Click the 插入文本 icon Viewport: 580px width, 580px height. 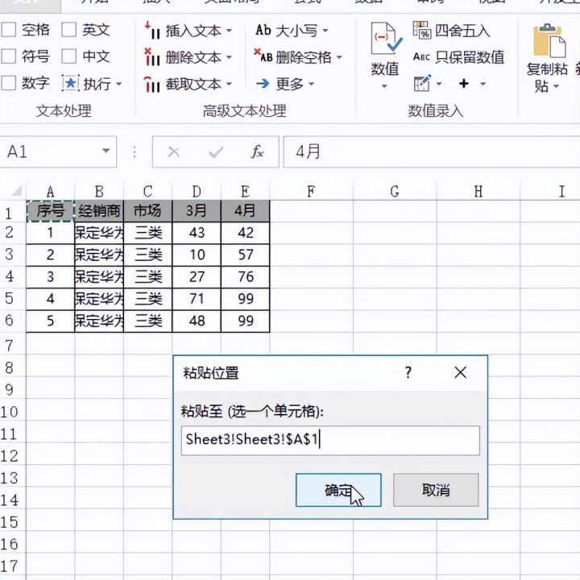pos(151,31)
